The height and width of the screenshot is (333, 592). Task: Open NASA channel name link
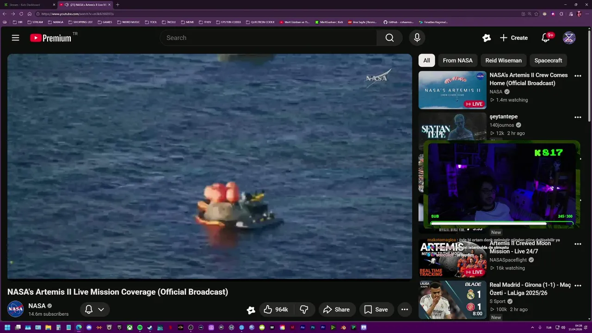pyautogui.click(x=37, y=306)
